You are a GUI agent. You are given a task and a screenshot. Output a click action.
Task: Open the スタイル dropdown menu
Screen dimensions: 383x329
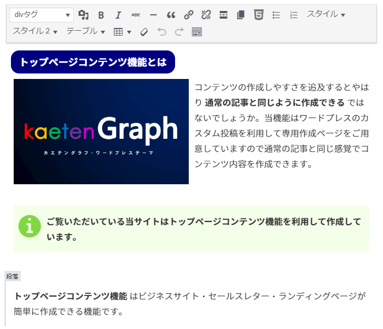click(x=326, y=14)
